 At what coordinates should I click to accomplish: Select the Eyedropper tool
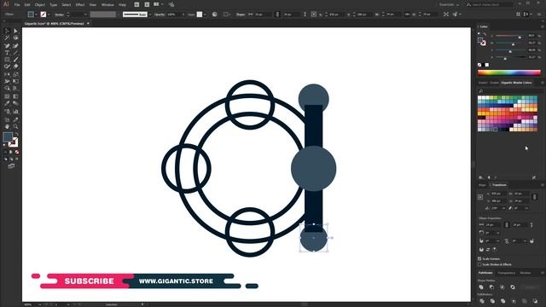pyautogui.click(x=7, y=103)
